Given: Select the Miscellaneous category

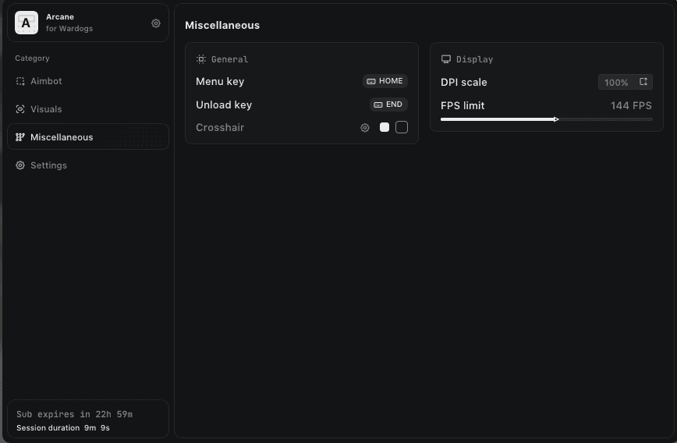Looking at the screenshot, I should [88, 136].
